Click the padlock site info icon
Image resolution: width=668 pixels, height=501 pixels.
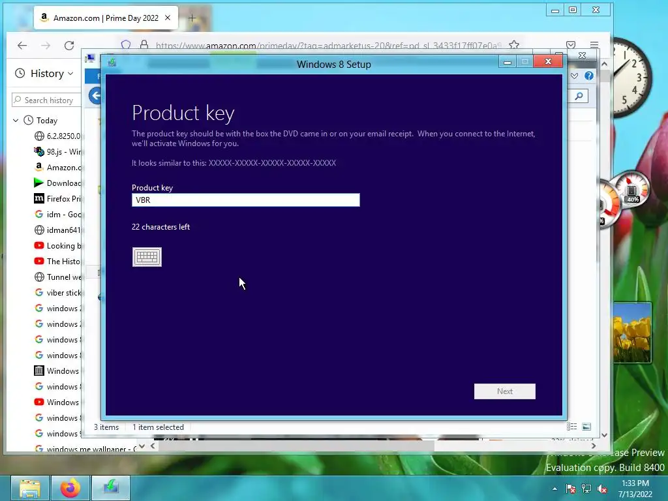click(144, 45)
